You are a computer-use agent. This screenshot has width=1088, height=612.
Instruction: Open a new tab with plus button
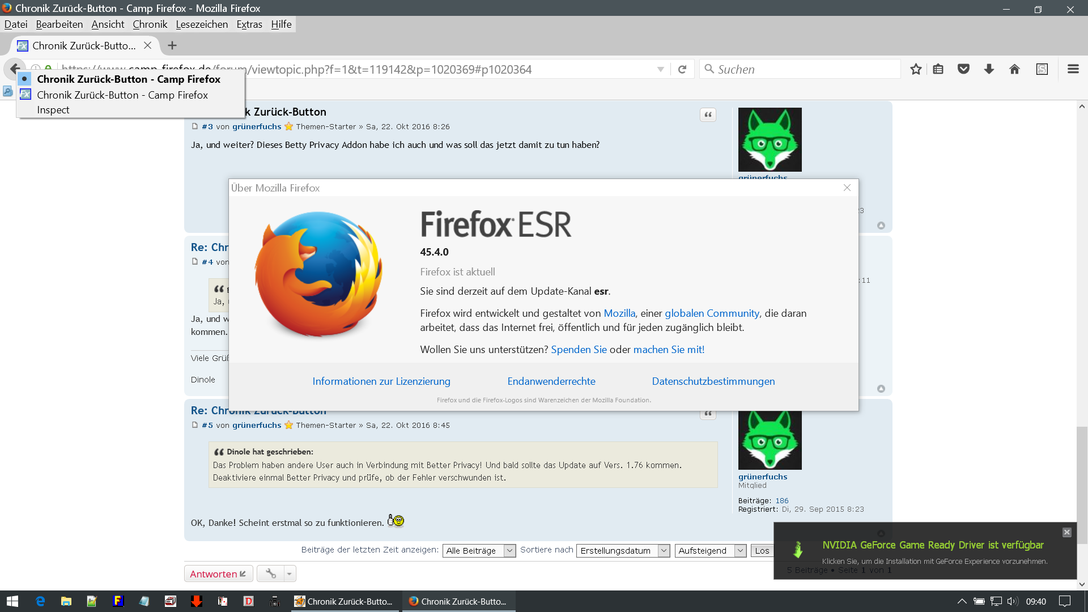172,45
